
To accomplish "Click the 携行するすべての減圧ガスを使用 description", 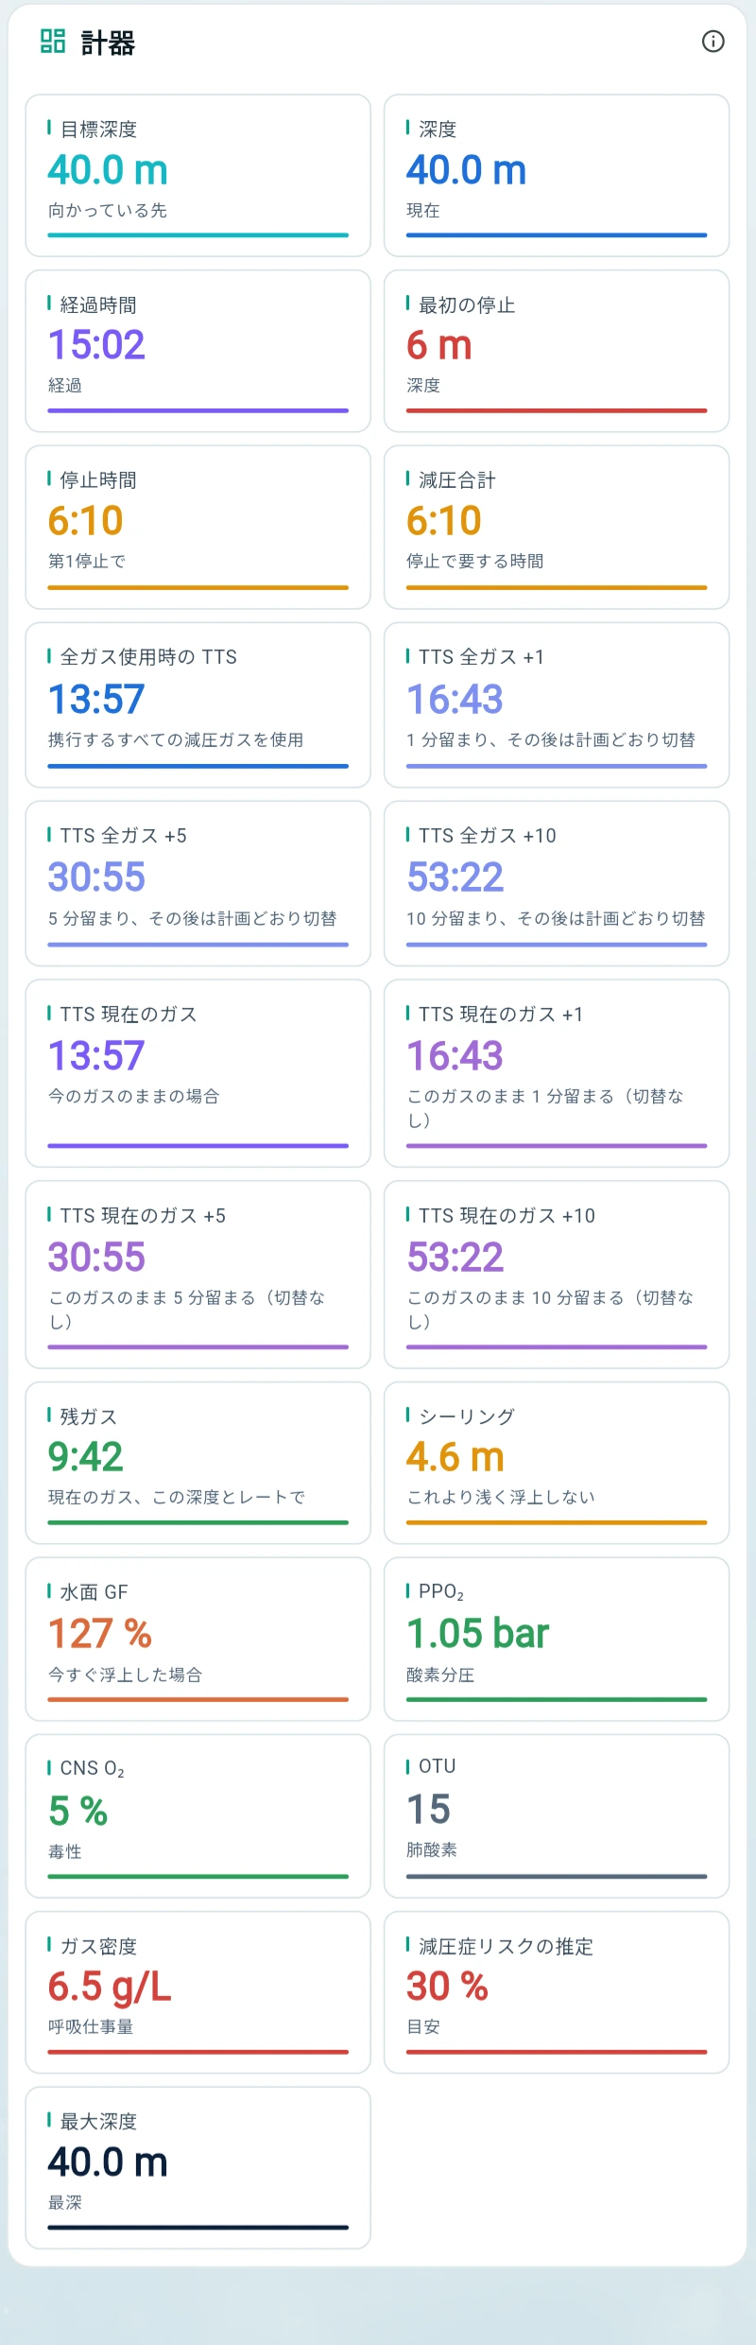I will coord(176,740).
